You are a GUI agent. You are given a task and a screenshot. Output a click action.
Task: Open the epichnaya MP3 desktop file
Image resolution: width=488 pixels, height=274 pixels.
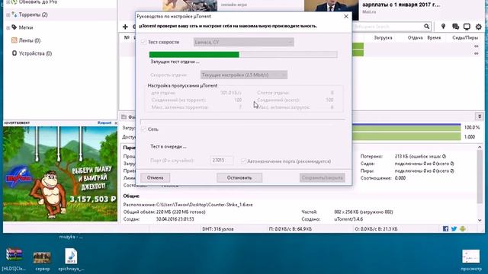pos(71,260)
